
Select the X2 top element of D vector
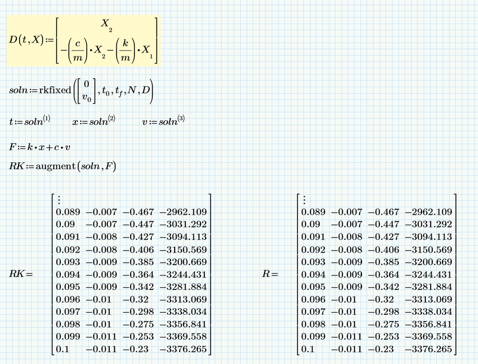(106, 24)
